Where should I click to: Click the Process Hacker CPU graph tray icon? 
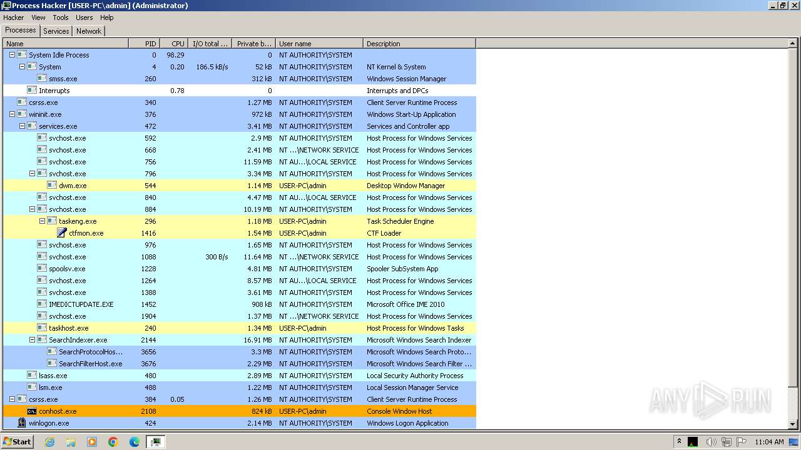tap(693, 442)
